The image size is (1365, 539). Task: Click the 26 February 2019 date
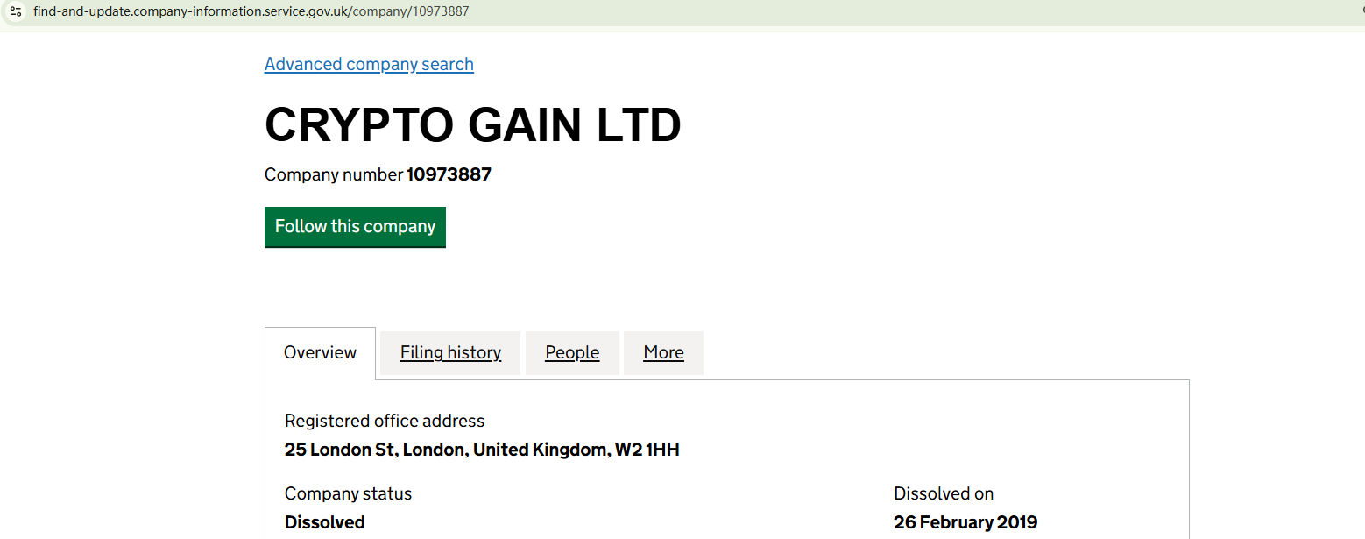tap(965, 522)
